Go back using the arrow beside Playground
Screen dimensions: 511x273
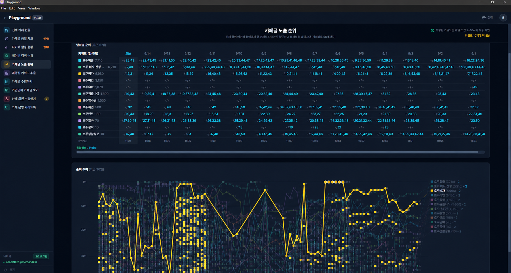pos(5,18)
